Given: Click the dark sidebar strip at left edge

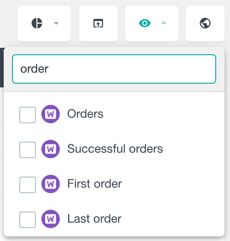Looking at the screenshot, I should point(2,68).
